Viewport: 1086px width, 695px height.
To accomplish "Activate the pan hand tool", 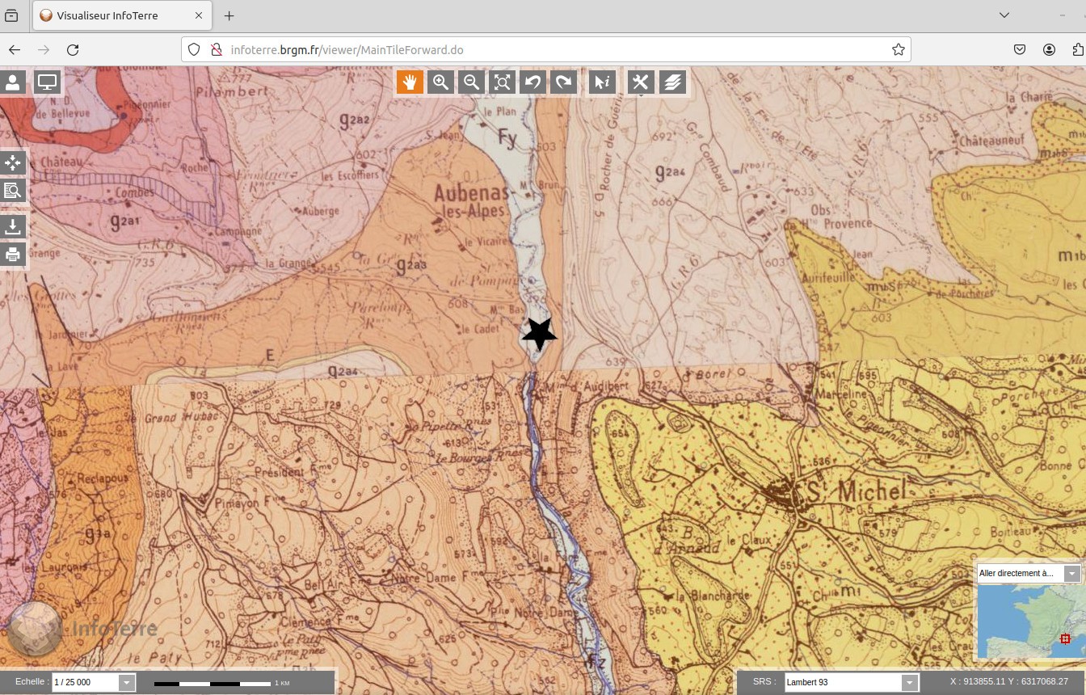I will click(410, 82).
